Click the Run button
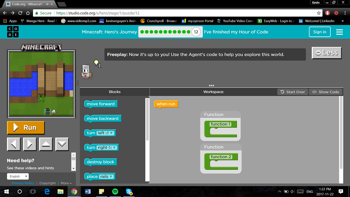The image size is (350, 197). pos(26,128)
